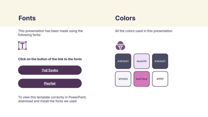Select the white #ffffff color swatch
The image size is (208, 117).
160,79
